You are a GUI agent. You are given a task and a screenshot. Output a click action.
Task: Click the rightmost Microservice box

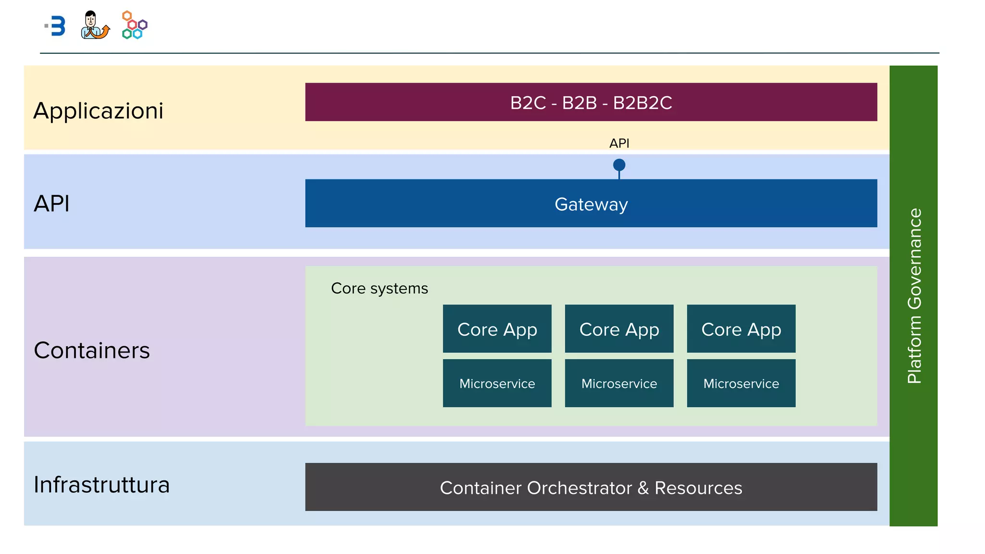click(741, 383)
